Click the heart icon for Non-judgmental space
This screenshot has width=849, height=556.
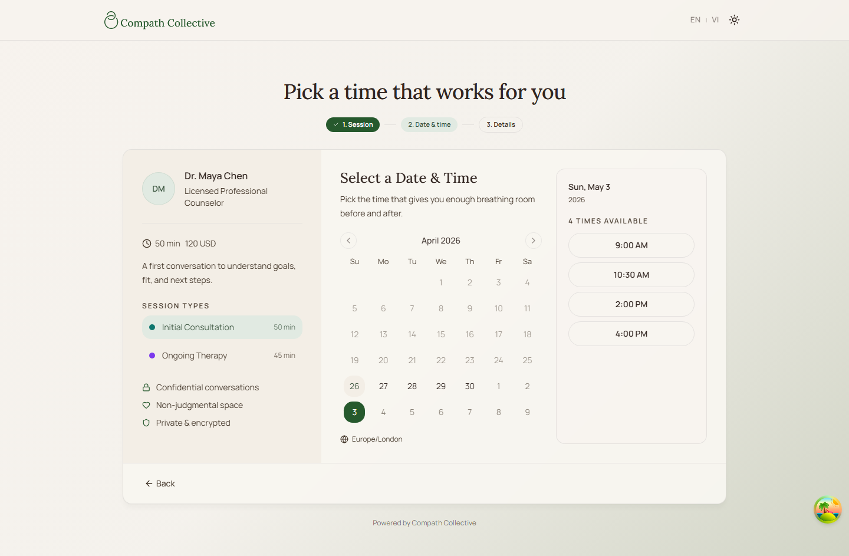tap(146, 405)
